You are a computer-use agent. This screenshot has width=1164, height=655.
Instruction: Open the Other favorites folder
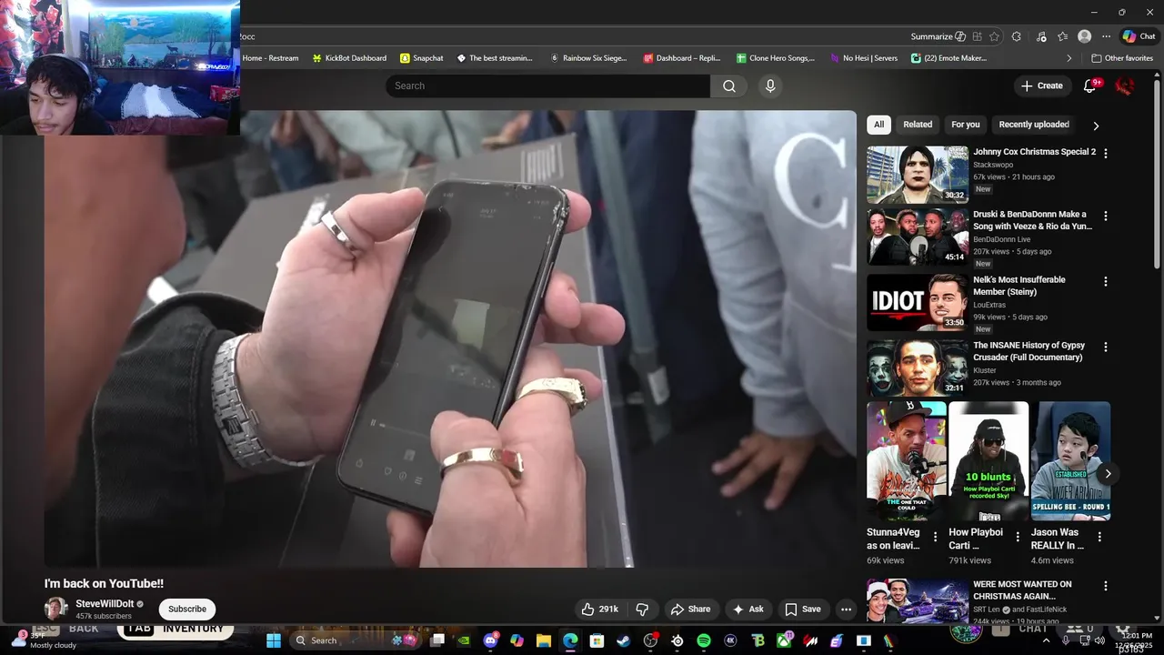1122,58
